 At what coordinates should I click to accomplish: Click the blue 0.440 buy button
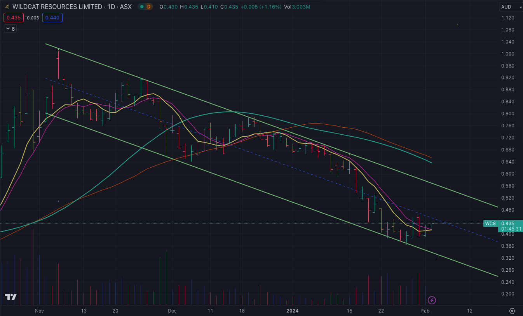[x=52, y=17]
